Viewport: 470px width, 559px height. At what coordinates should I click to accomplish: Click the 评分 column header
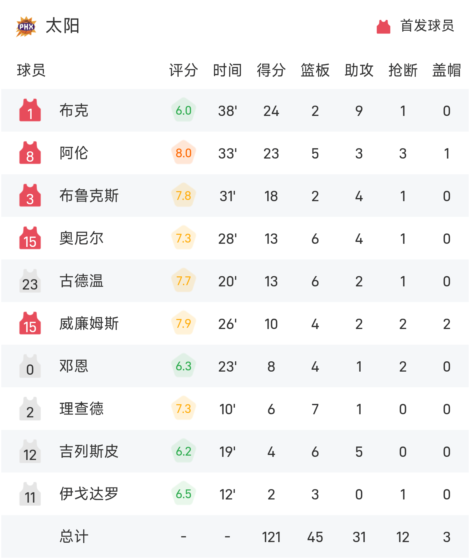click(184, 70)
